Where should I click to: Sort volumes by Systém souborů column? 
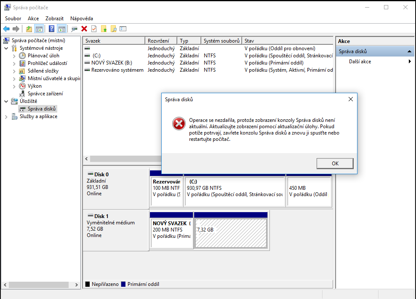coord(221,41)
